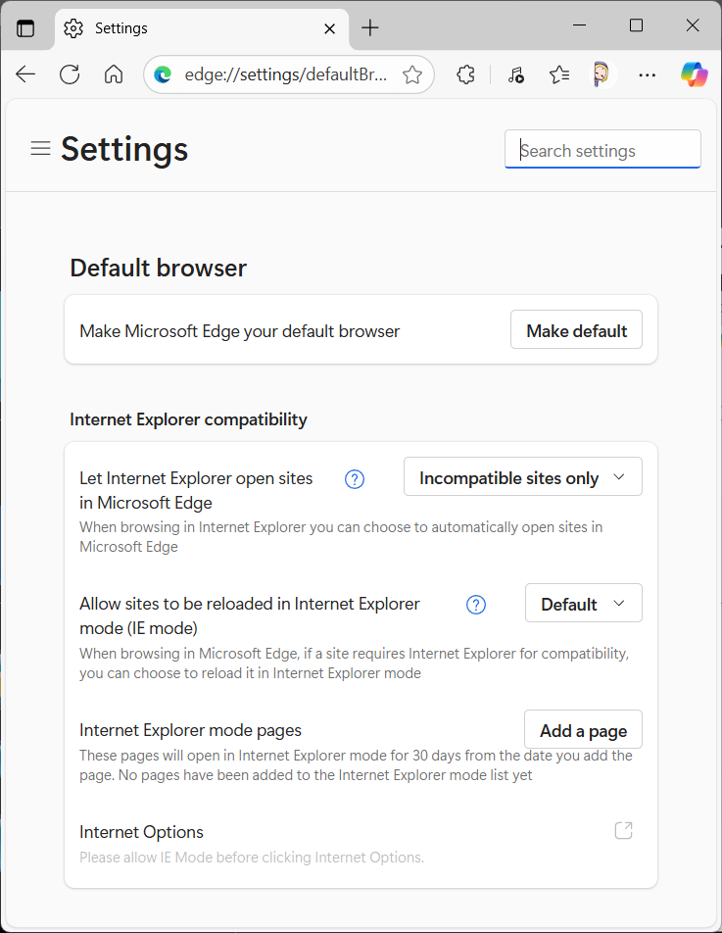Click the media control music icon
The width and height of the screenshot is (722, 933).
(x=515, y=74)
